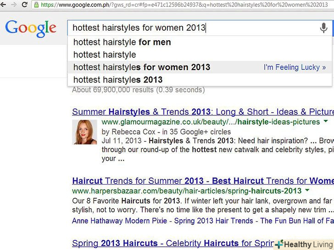Viewport: 334px width, 250px height.
Task: Open Spring 2013 Hair Trends sitelink
Action: [x=213, y=221]
